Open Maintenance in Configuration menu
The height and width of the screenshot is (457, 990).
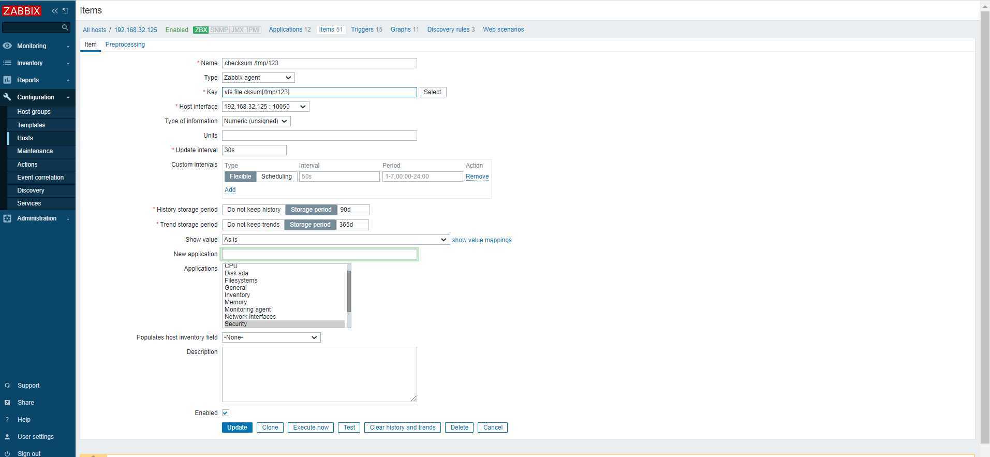35,151
